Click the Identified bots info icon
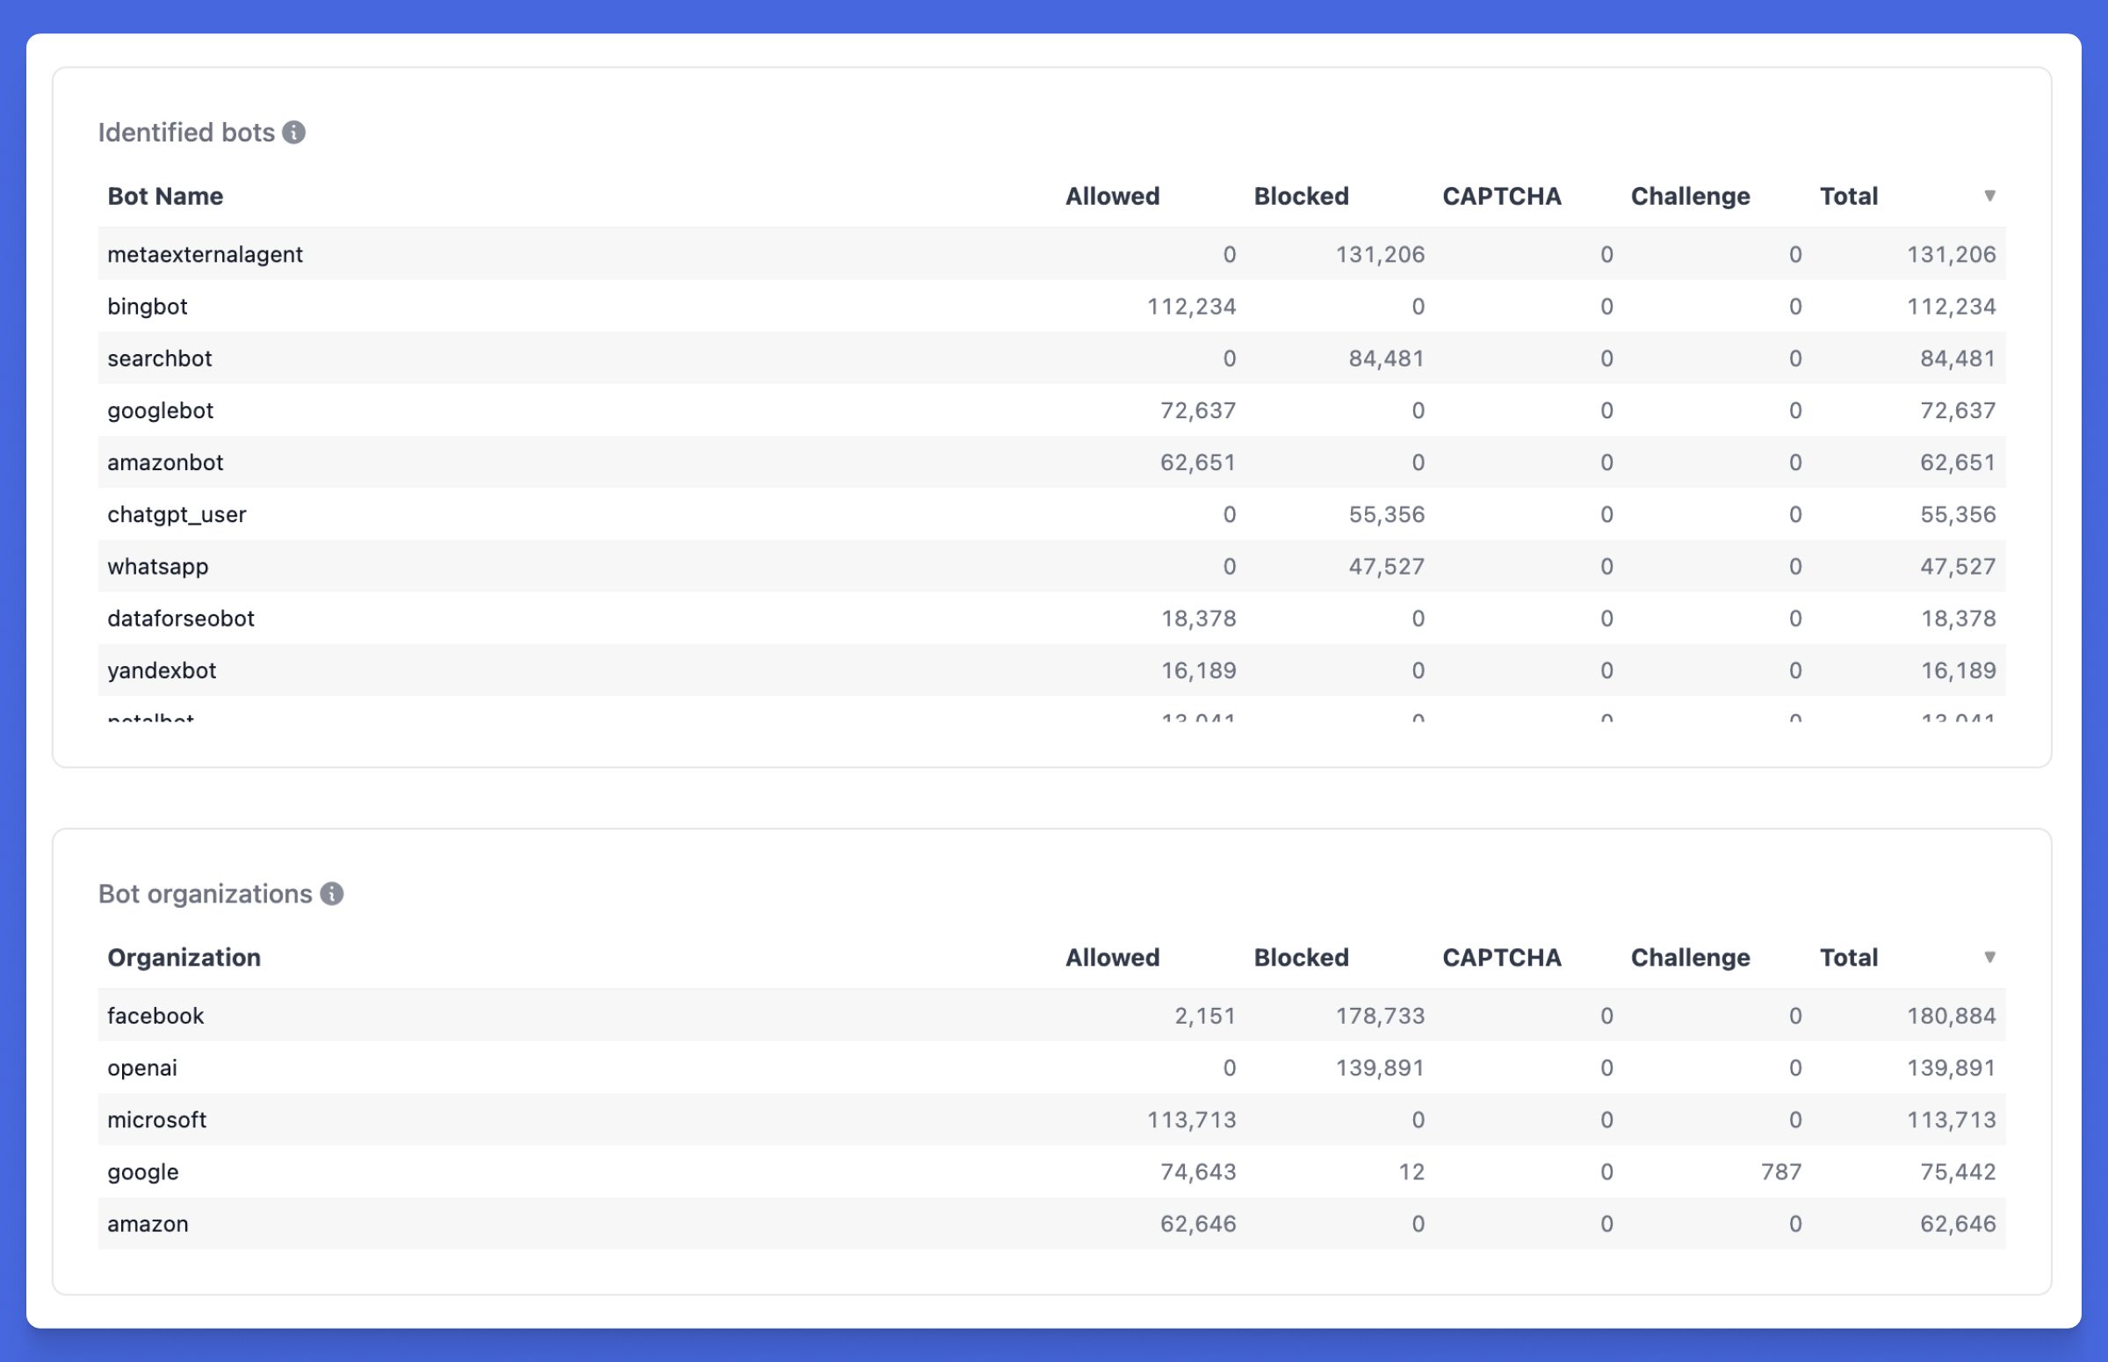Screen dimensions: 2108x1362 pyautogui.click(x=293, y=133)
